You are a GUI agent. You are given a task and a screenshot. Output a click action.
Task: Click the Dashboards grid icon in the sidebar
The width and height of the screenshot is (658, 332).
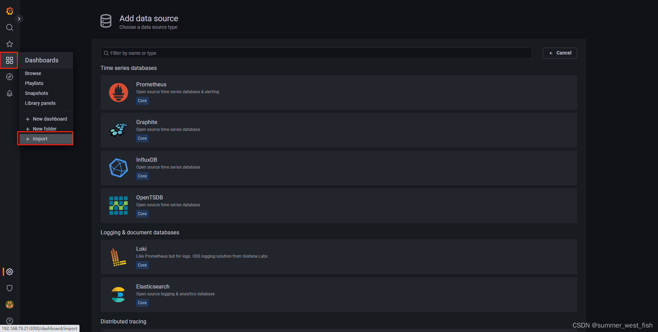click(x=9, y=60)
